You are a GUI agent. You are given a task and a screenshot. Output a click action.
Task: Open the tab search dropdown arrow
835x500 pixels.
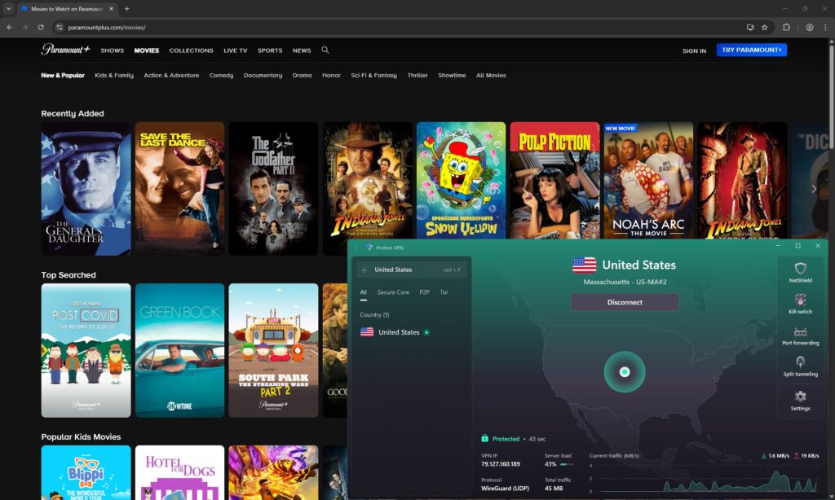click(8, 8)
